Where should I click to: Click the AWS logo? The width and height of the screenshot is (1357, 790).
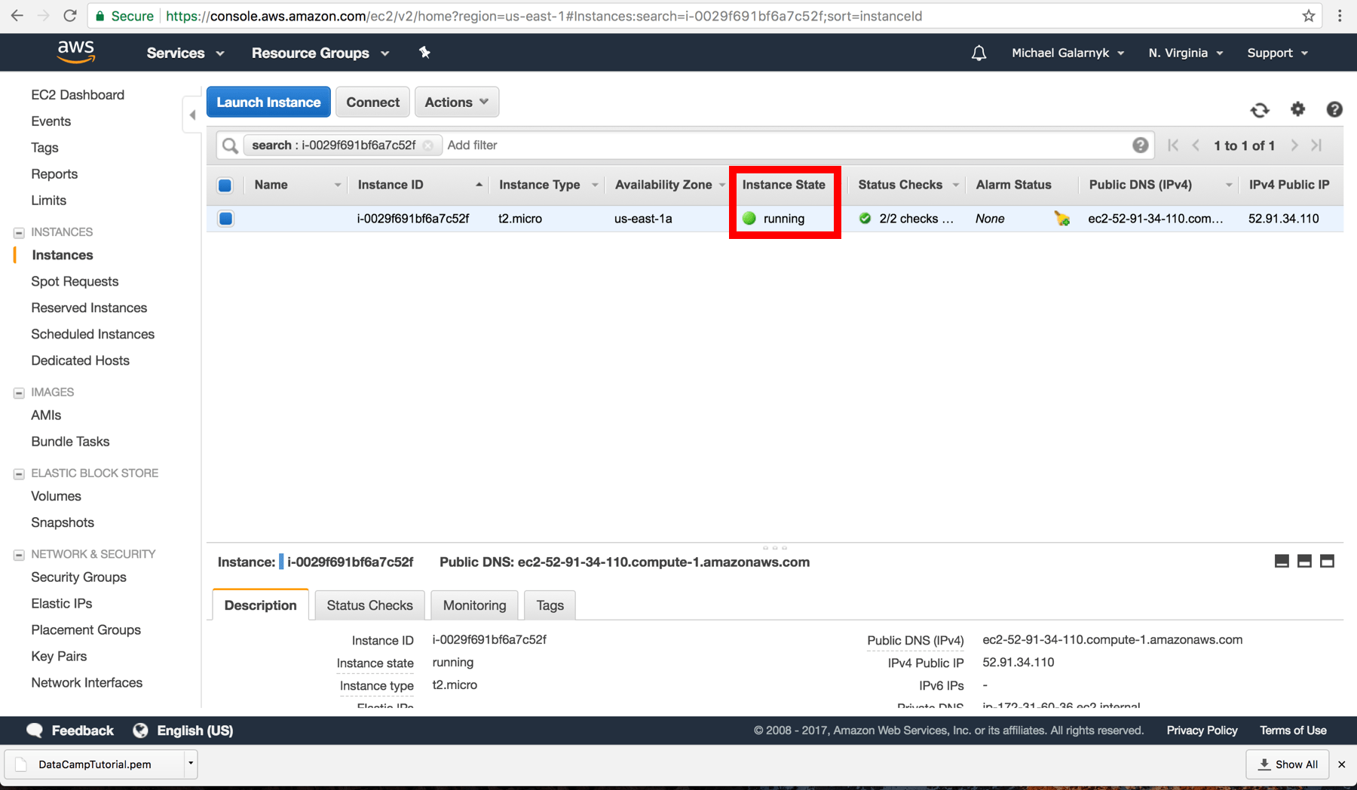pos(75,51)
